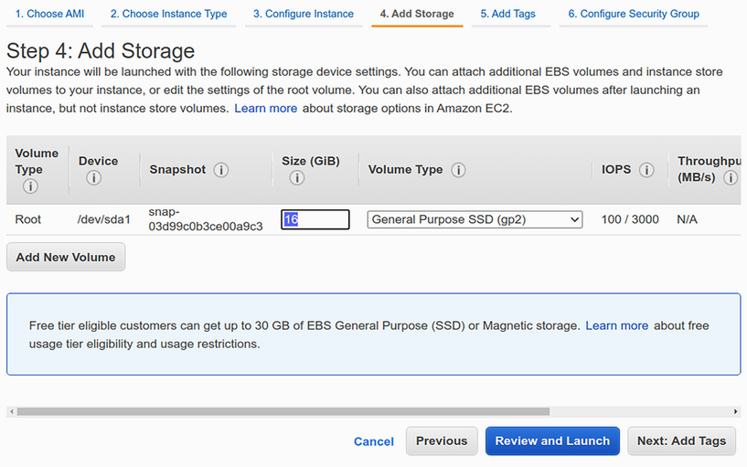The height and width of the screenshot is (467, 747).
Task: Click the info icon next to Snapshot
Action: (221, 170)
